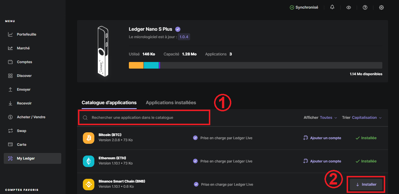Image resolution: width=399 pixels, height=194 pixels.
Task: Click the Comptes favoris heading
Action: tap(22, 190)
